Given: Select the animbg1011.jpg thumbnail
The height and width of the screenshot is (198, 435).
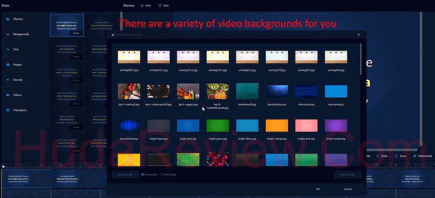Looking at the screenshot, I should pyautogui.click(x=129, y=57).
